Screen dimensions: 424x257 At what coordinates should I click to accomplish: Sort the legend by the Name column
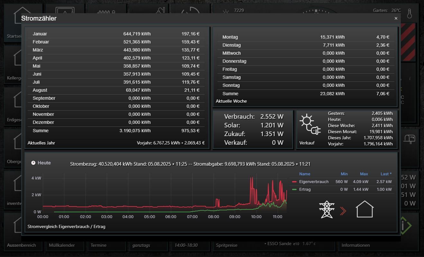coord(305,174)
